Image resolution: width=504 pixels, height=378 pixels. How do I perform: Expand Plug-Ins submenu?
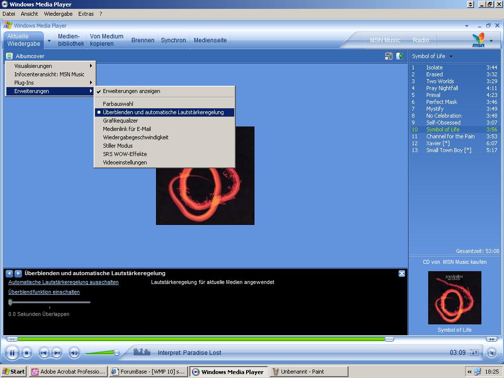pos(51,83)
